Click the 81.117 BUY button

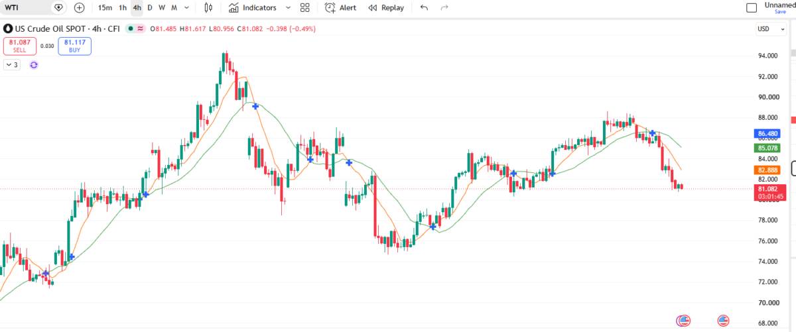click(x=74, y=46)
